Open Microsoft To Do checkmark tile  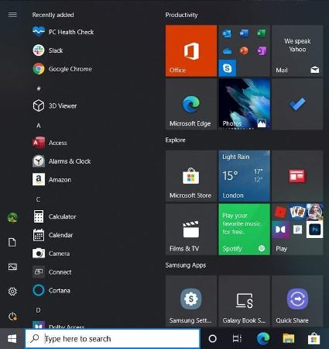coord(297,104)
